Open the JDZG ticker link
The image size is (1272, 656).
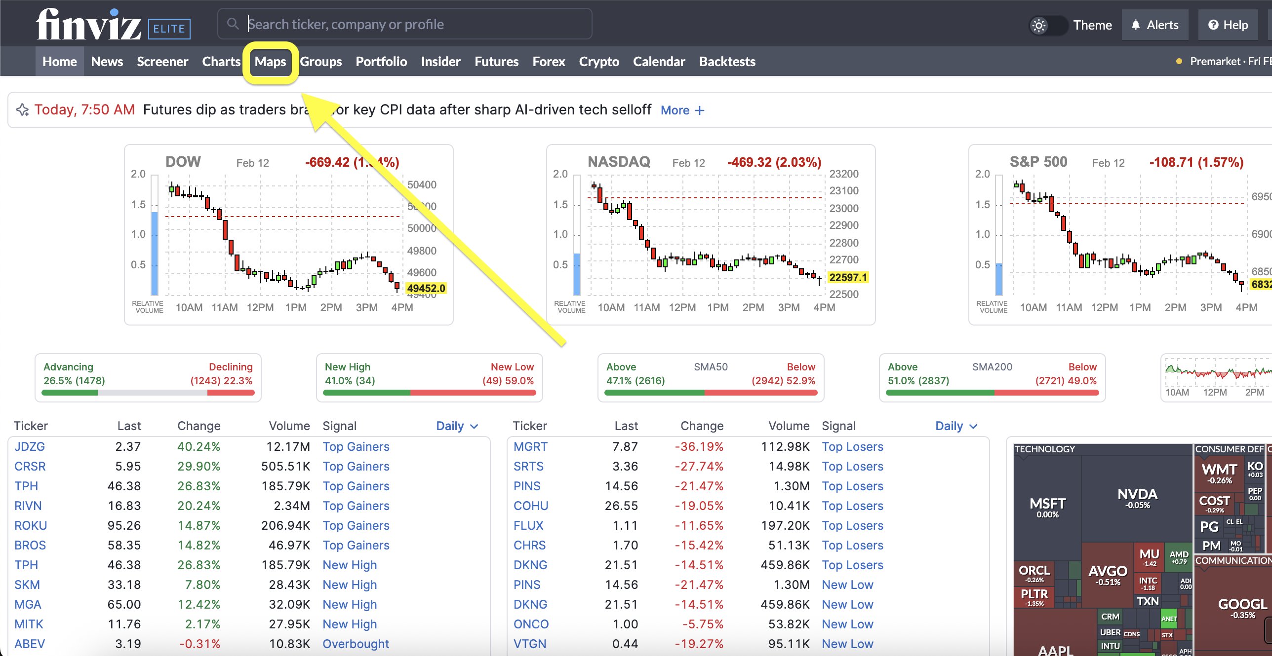pyautogui.click(x=30, y=446)
